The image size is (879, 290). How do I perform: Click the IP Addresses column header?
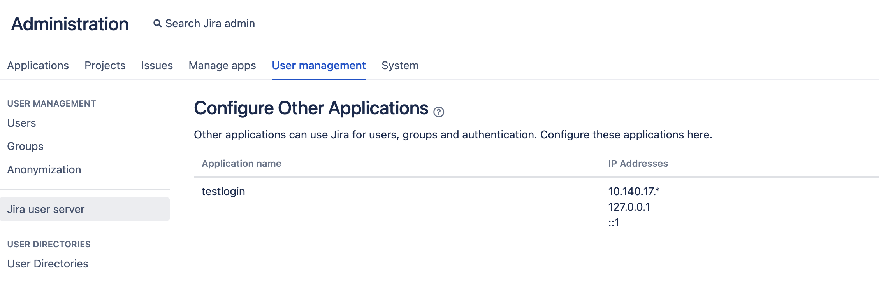(638, 164)
